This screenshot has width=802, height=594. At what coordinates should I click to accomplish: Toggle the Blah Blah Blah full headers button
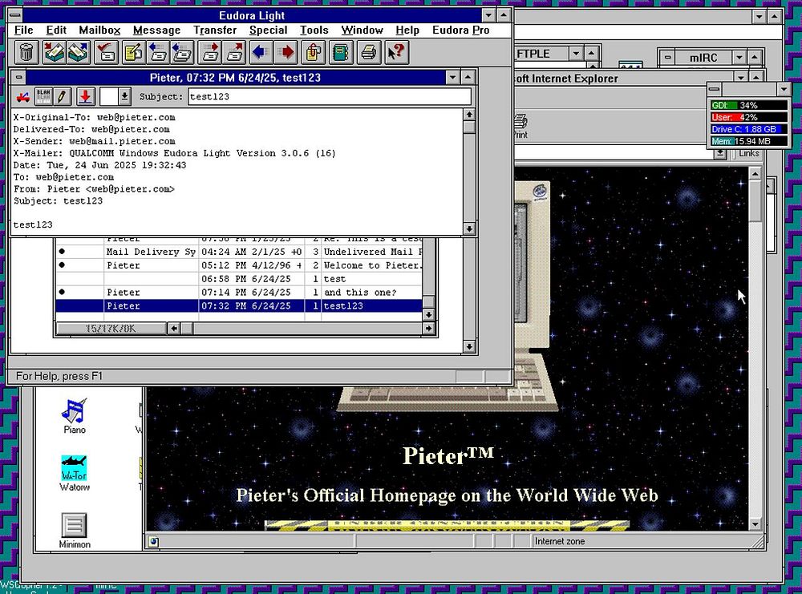(x=43, y=96)
